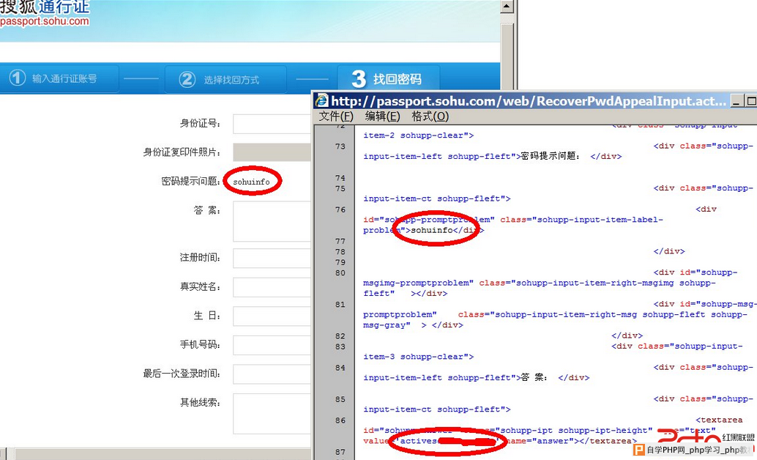
Task: Minimize the source viewer window
Action: 737,101
